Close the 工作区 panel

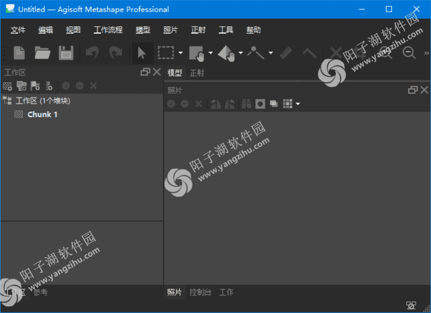click(x=157, y=72)
